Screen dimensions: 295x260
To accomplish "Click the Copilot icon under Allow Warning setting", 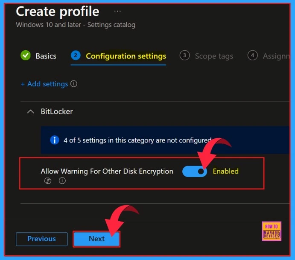I will pos(47,181).
